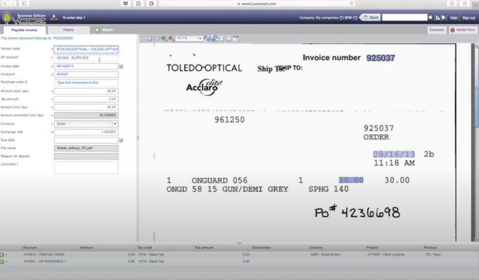The height and width of the screenshot is (280, 479).
Task: Click the Amount (excl. tax) field
Action: coord(86,91)
